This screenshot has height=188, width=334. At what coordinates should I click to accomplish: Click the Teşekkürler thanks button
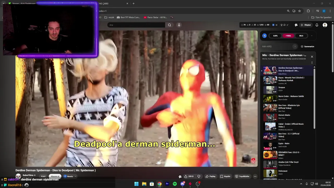pos(242,177)
